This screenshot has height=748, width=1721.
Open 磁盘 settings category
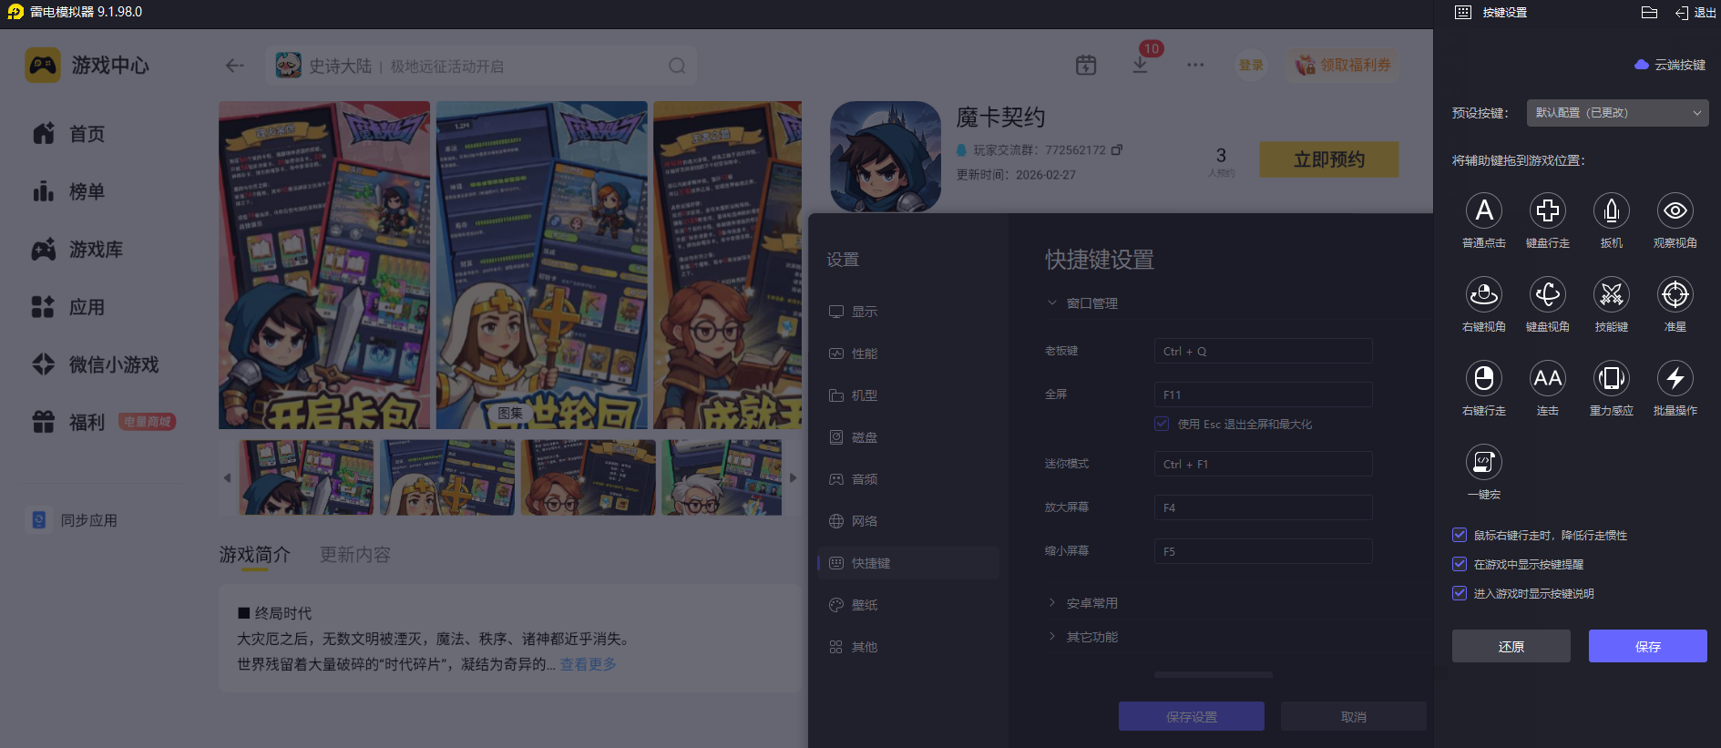(x=908, y=437)
